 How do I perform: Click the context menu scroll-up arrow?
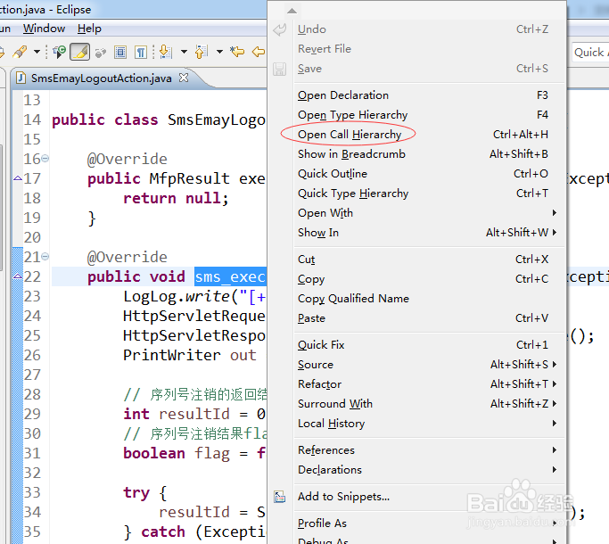pyautogui.click(x=292, y=11)
